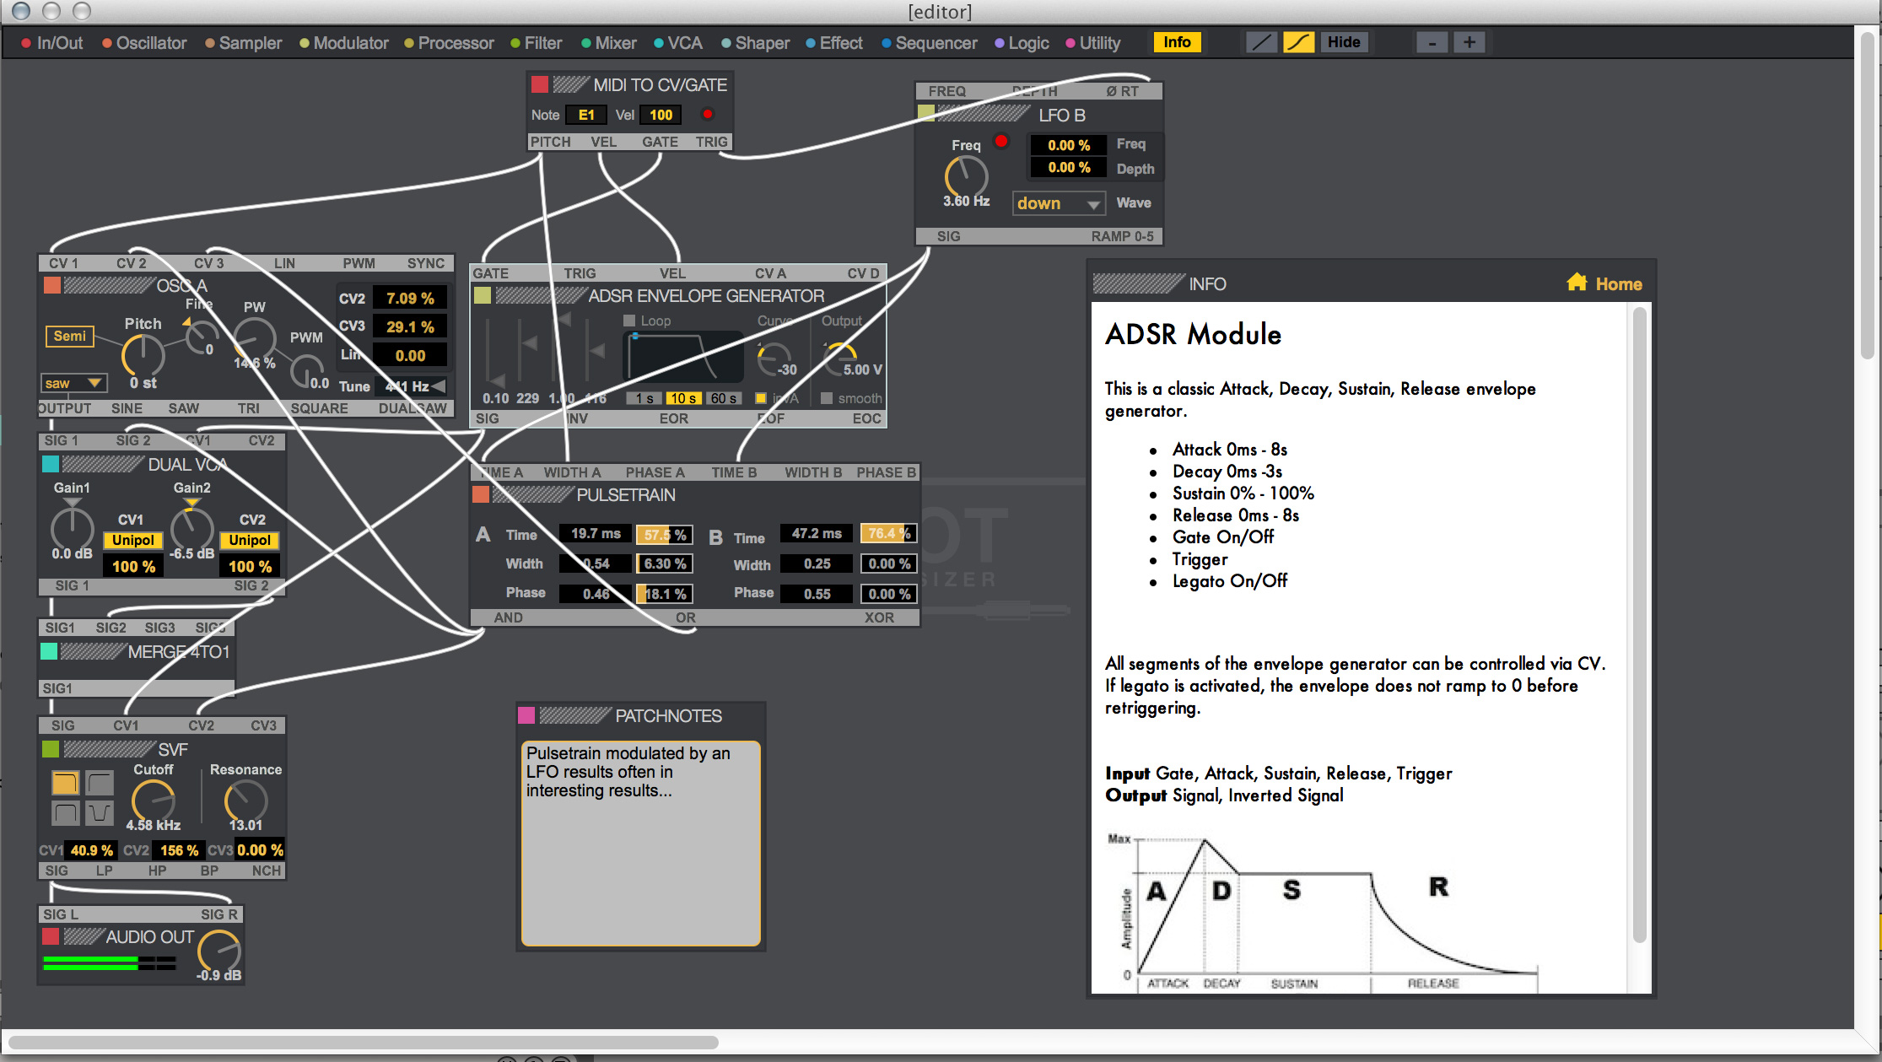Image resolution: width=1882 pixels, height=1062 pixels.
Task: Select SVF bandpass filter shape icon
Action: (65, 813)
